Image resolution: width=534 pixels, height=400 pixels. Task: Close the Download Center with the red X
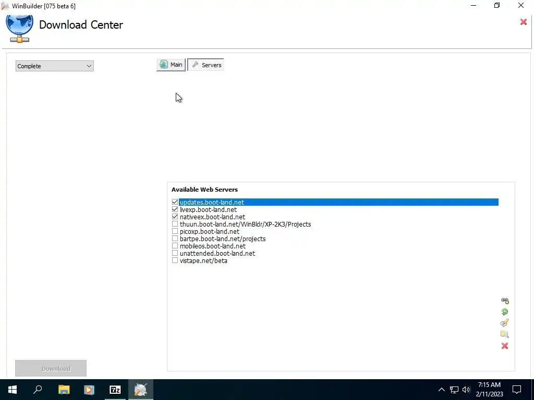click(x=524, y=22)
